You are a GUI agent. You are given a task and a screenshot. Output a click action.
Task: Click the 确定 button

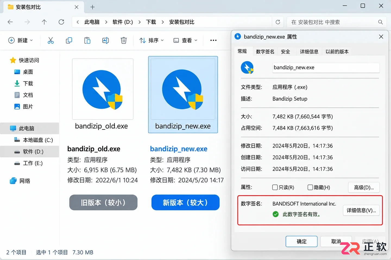pos(301,241)
